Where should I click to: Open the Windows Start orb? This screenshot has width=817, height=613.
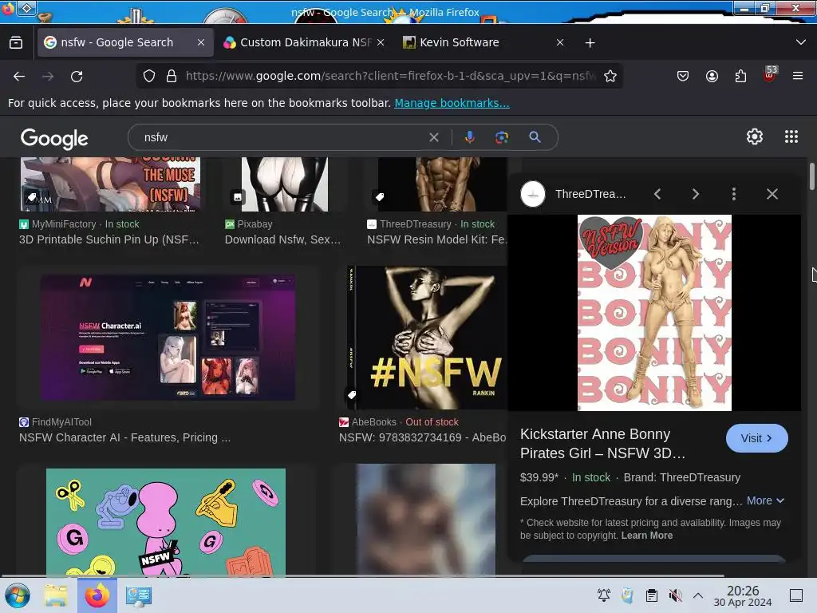pyautogui.click(x=18, y=595)
